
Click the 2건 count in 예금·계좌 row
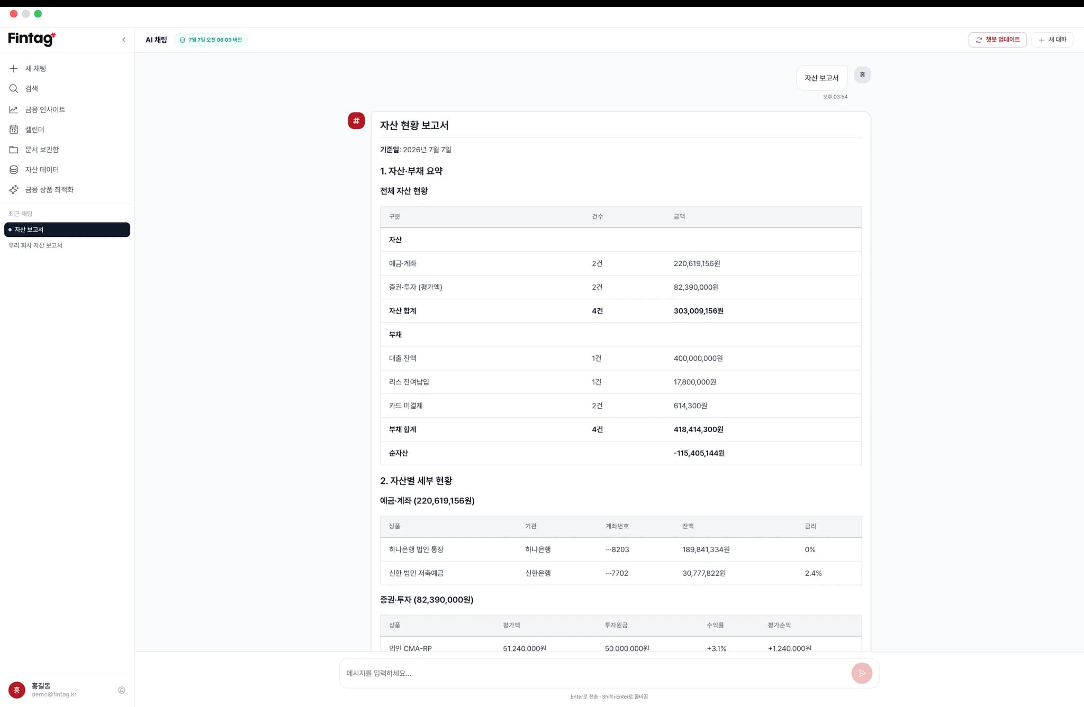pyautogui.click(x=597, y=263)
